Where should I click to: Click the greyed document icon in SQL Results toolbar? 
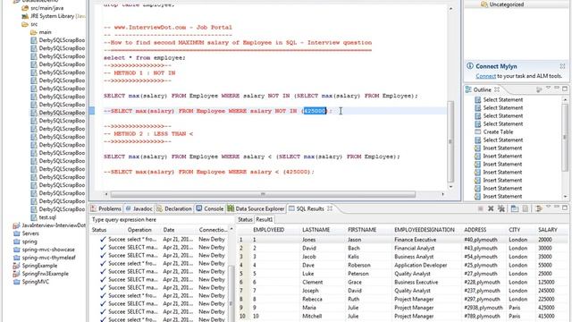coord(526,208)
